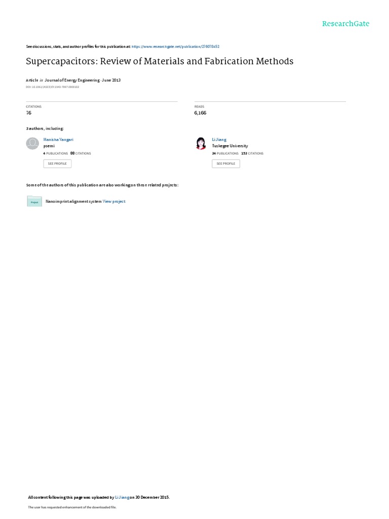389x519 pixels.
Task: Select the Supercapacitors article title
Action: (160, 61)
